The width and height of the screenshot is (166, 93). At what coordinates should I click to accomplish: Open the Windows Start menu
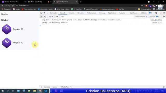pos(3,91)
